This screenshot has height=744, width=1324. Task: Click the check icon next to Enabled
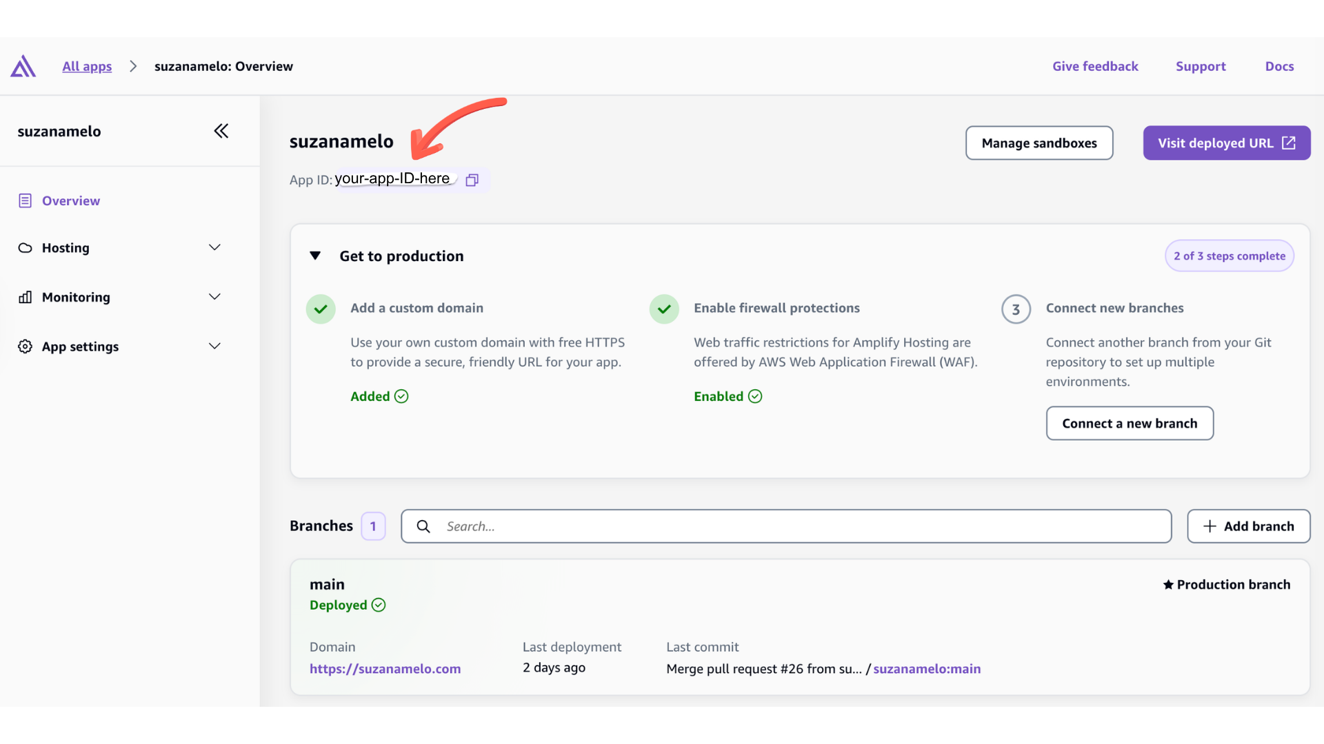755,396
